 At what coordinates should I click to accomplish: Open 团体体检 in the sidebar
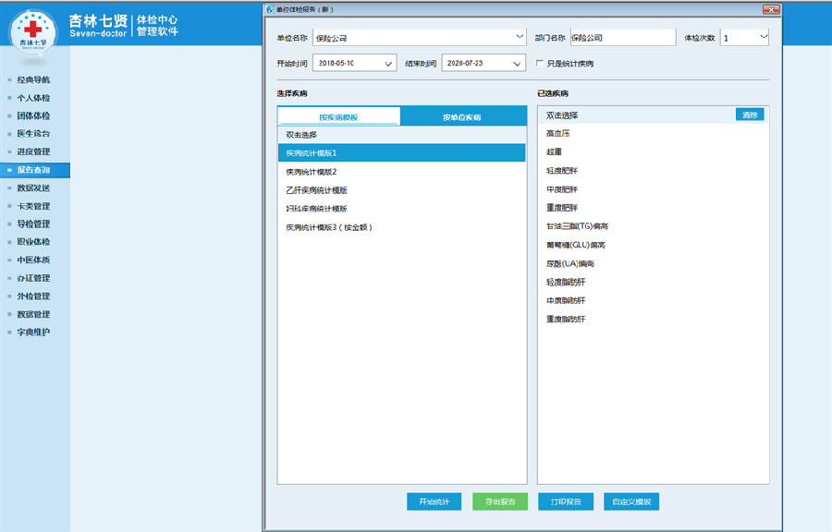[33, 116]
